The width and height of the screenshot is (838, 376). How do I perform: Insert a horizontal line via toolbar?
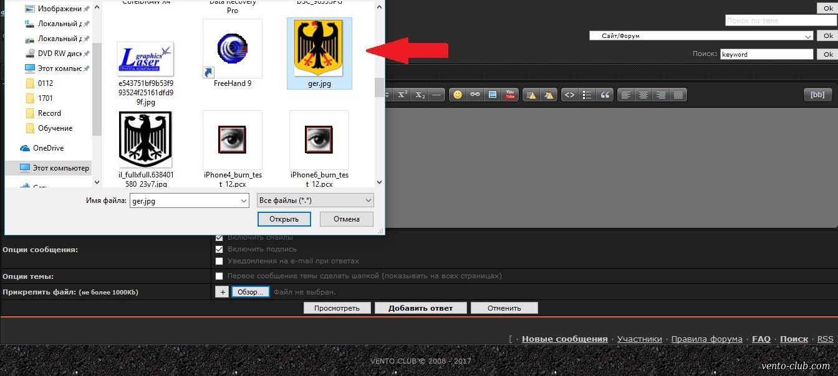(x=437, y=95)
